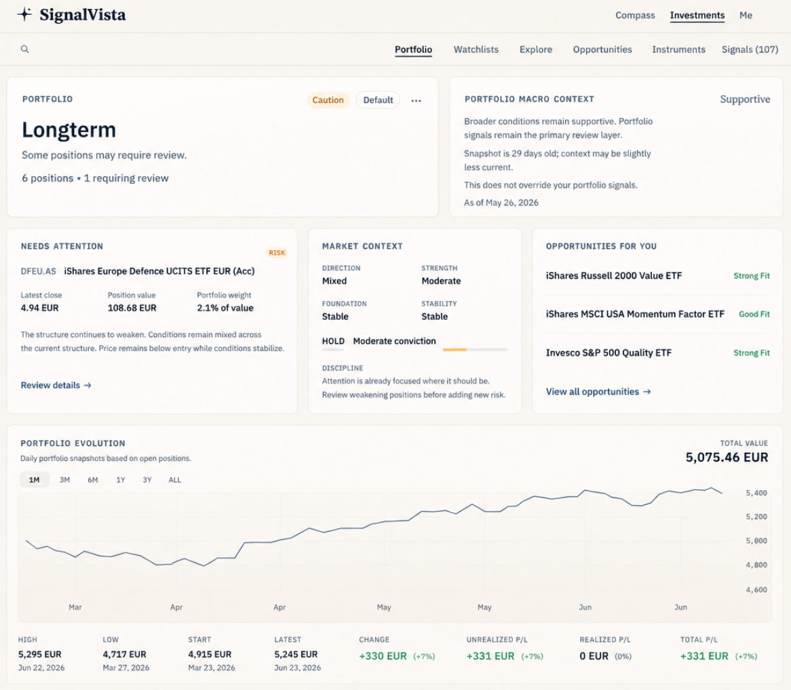Image resolution: width=791 pixels, height=690 pixels.
Task: Click the 6 positions review summary
Action: coord(96,178)
